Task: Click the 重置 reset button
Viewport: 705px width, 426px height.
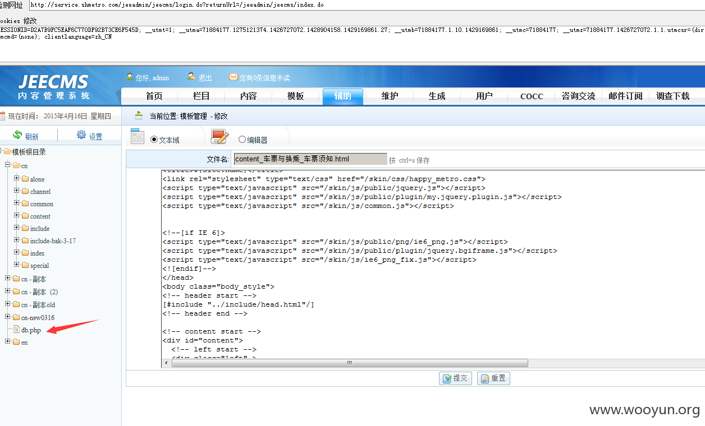Action: click(493, 378)
